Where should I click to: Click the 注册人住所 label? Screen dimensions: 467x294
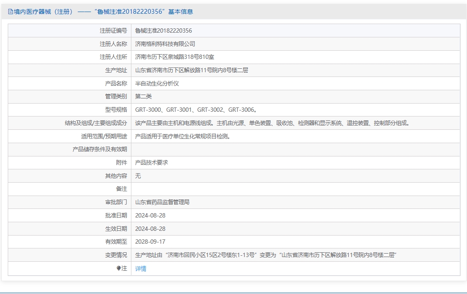tap(113, 57)
